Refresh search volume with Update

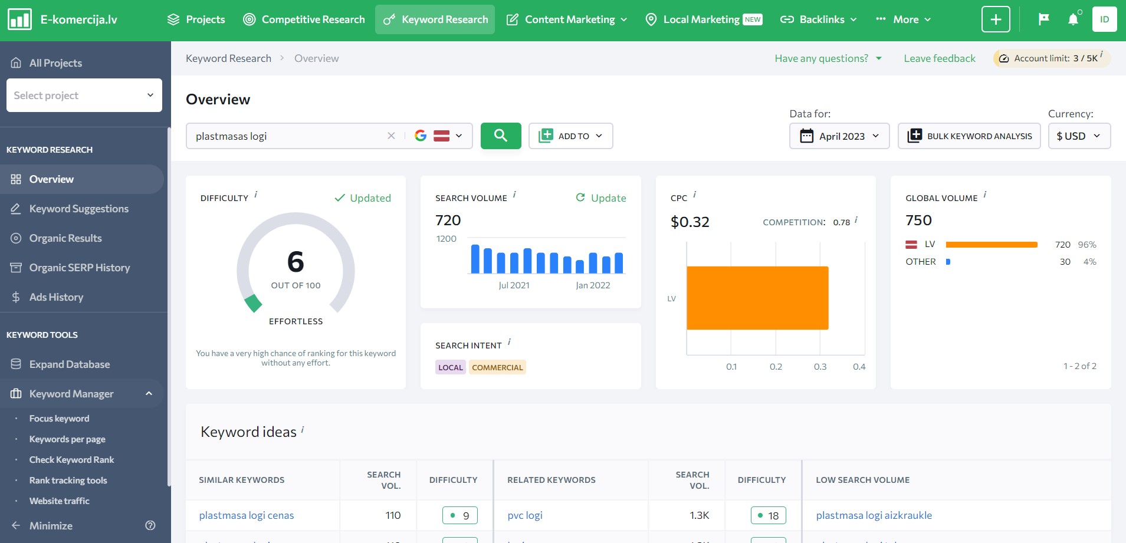(601, 198)
